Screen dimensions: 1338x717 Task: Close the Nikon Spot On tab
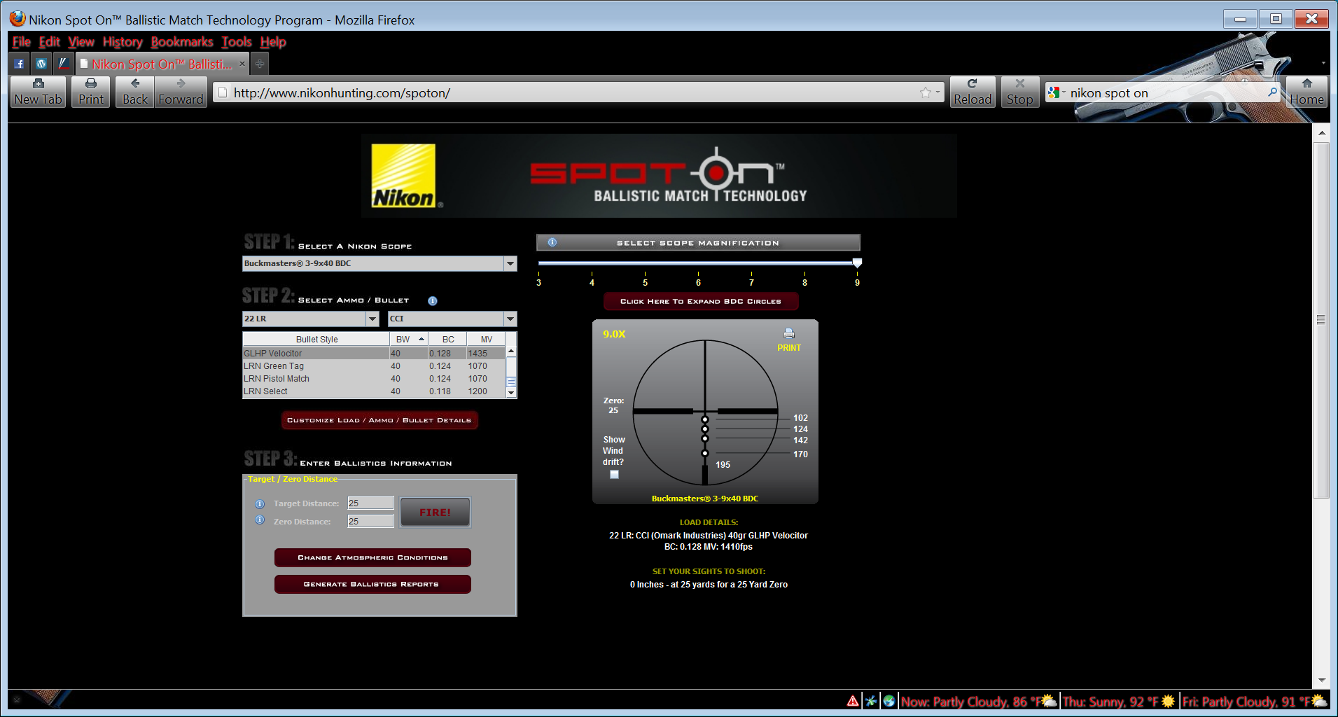tap(242, 64)
